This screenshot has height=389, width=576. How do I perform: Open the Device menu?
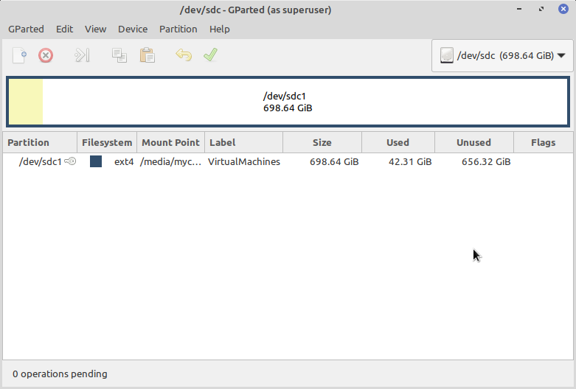point(133,29)
